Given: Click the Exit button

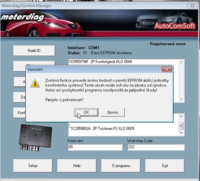Looking at the screenshot, I should (x=165, y=166).
